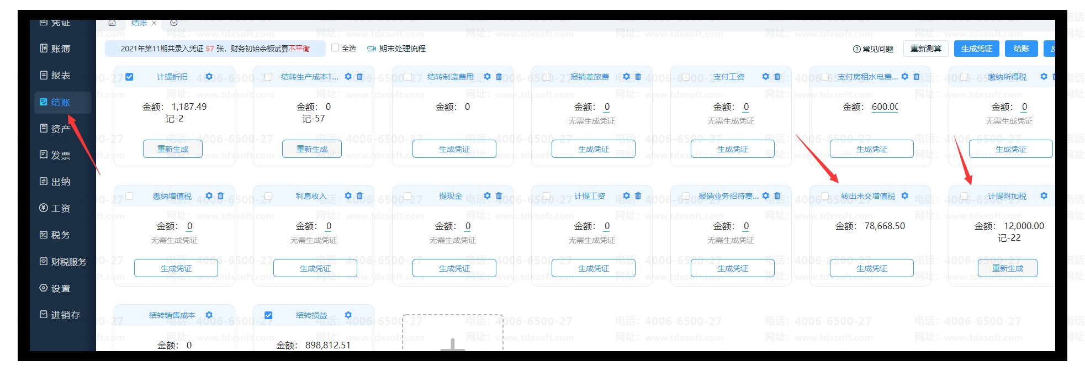The height and width of the screenshot is (371, 1085).
Task: Open settings gear on 计提折旧 card
Action: (209, 77)
